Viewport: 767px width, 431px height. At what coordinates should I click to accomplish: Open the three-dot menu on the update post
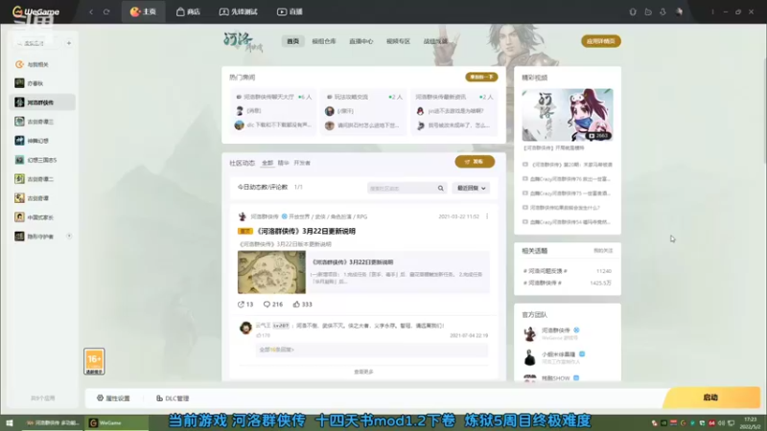(x=487, y=216)
